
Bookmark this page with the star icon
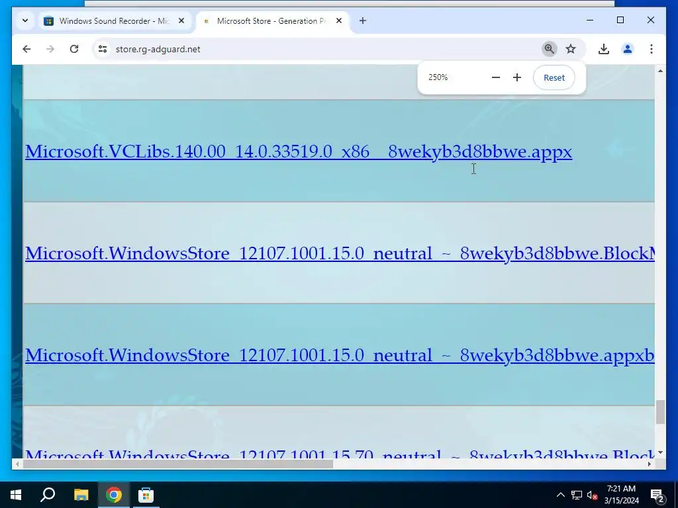(x=571, y=49)
